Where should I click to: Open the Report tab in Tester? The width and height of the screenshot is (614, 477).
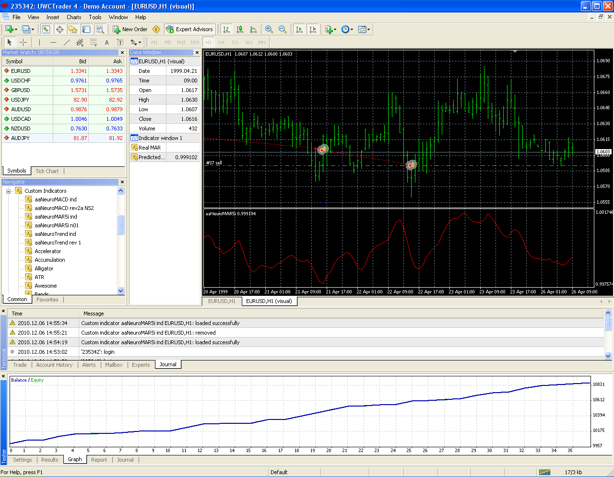(99, 460)
